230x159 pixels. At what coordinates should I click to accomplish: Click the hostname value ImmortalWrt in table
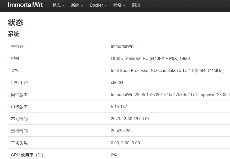[x=122, y=46]
